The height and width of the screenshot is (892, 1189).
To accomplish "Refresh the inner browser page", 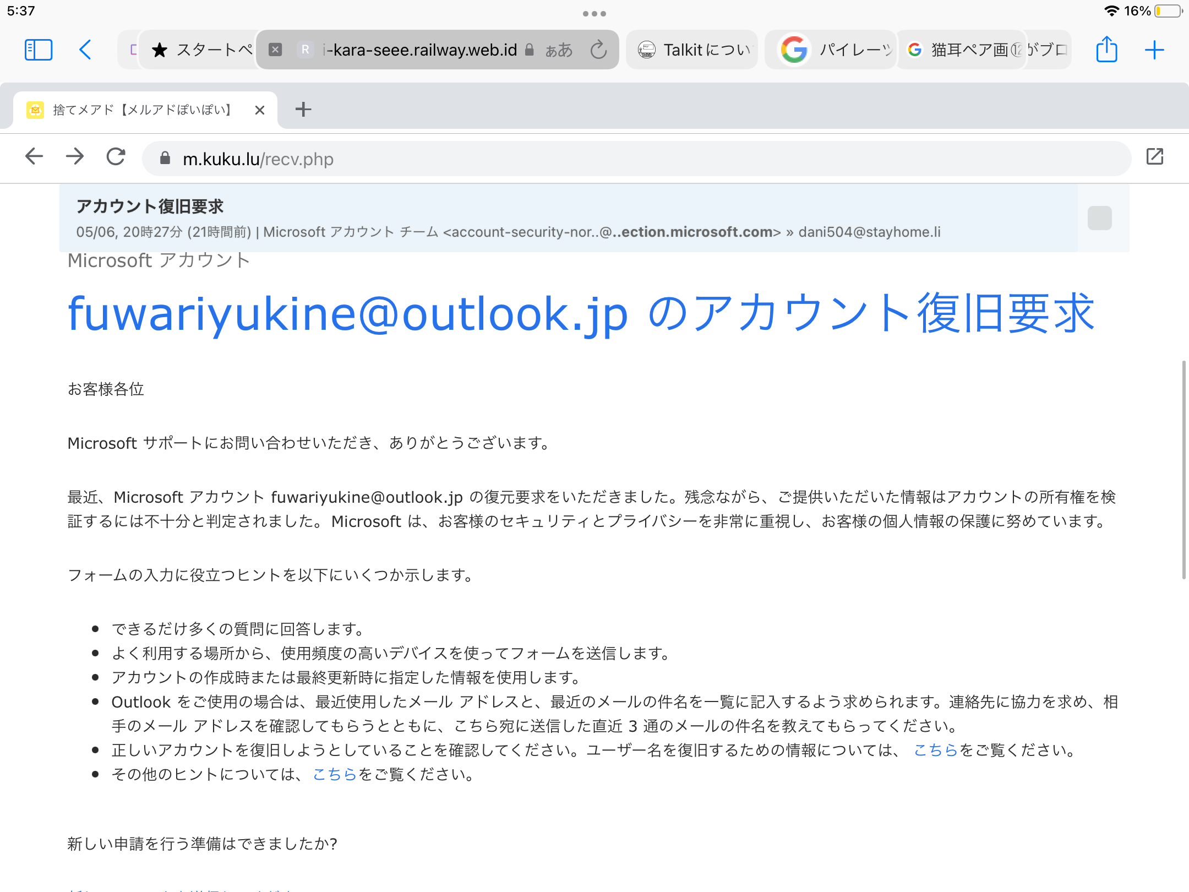I will coord(116,157).
